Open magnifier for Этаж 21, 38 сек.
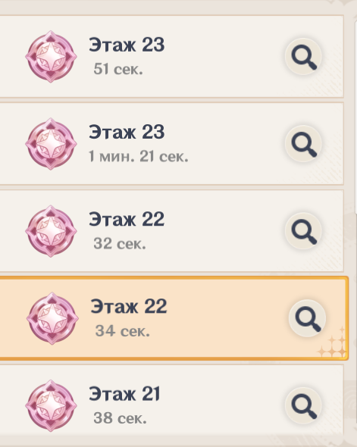Image resolution: width=357 pixels, height=447 pixels. pos(303,405)
